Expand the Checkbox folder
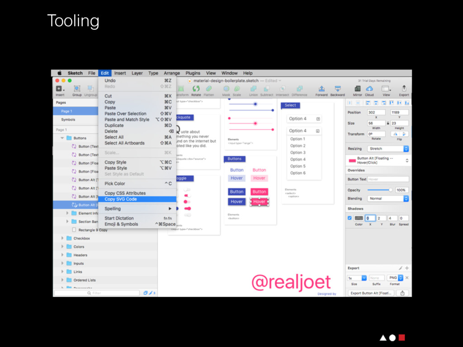This screenshot has width=463, height=347. point(62,238)
